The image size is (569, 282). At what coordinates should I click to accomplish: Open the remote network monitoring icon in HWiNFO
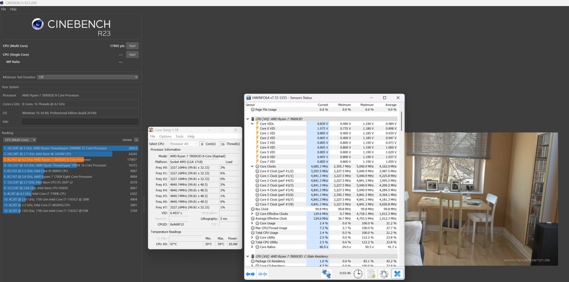click(326, 274)
